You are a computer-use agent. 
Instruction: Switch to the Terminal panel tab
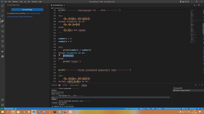coord(84,85)
